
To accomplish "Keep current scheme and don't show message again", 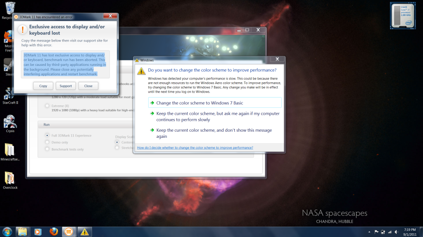I will [215, 133].
